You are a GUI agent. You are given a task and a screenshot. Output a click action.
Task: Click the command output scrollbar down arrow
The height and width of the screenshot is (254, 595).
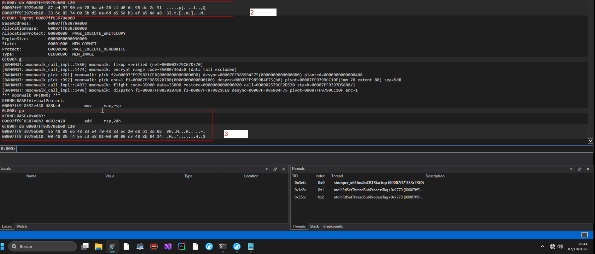590,141
